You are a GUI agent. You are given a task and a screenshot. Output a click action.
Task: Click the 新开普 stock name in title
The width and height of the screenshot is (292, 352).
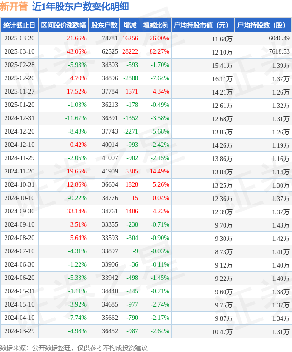pos(14,6)
